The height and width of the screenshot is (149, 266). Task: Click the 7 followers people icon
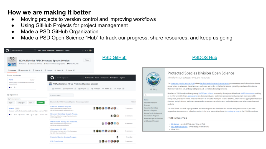point(20,64)
